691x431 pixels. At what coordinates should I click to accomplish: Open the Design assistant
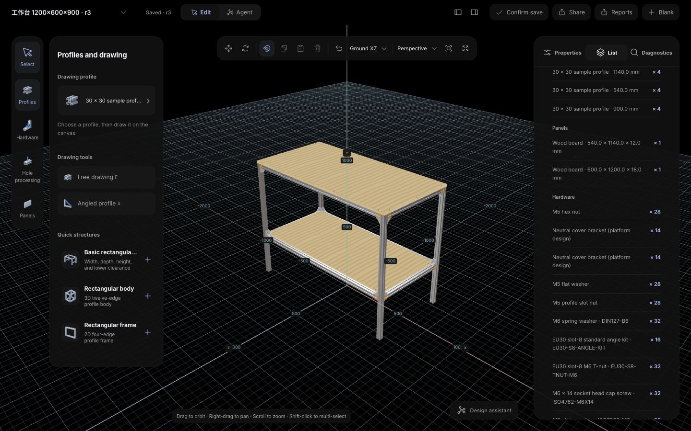[484, 410]
